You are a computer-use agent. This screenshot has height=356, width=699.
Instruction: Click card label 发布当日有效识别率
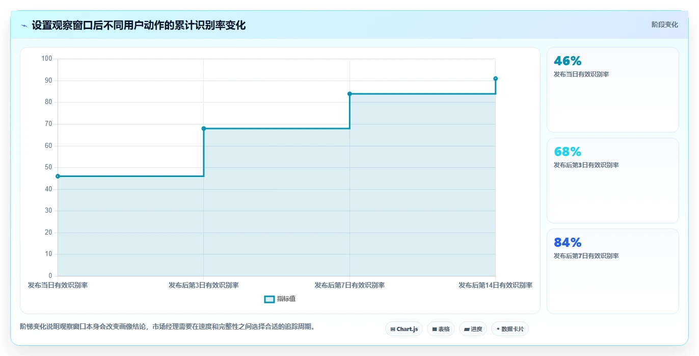581,74
